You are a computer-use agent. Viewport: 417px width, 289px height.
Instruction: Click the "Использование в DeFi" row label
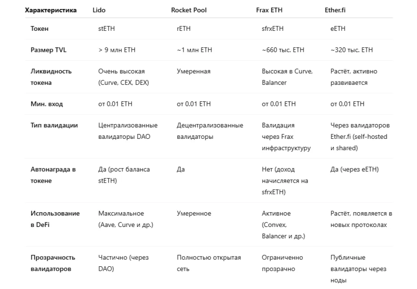coord(55,219)
